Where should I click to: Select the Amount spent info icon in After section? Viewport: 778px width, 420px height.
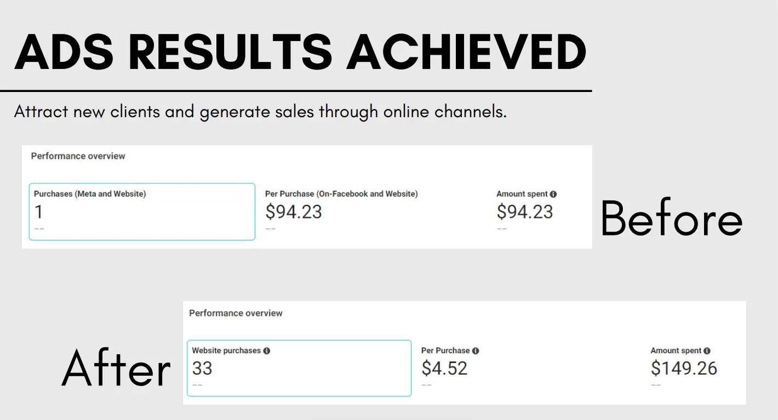[707, 350]
